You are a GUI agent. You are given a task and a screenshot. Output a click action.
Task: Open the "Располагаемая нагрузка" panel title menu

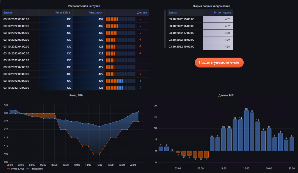[75, 6]
